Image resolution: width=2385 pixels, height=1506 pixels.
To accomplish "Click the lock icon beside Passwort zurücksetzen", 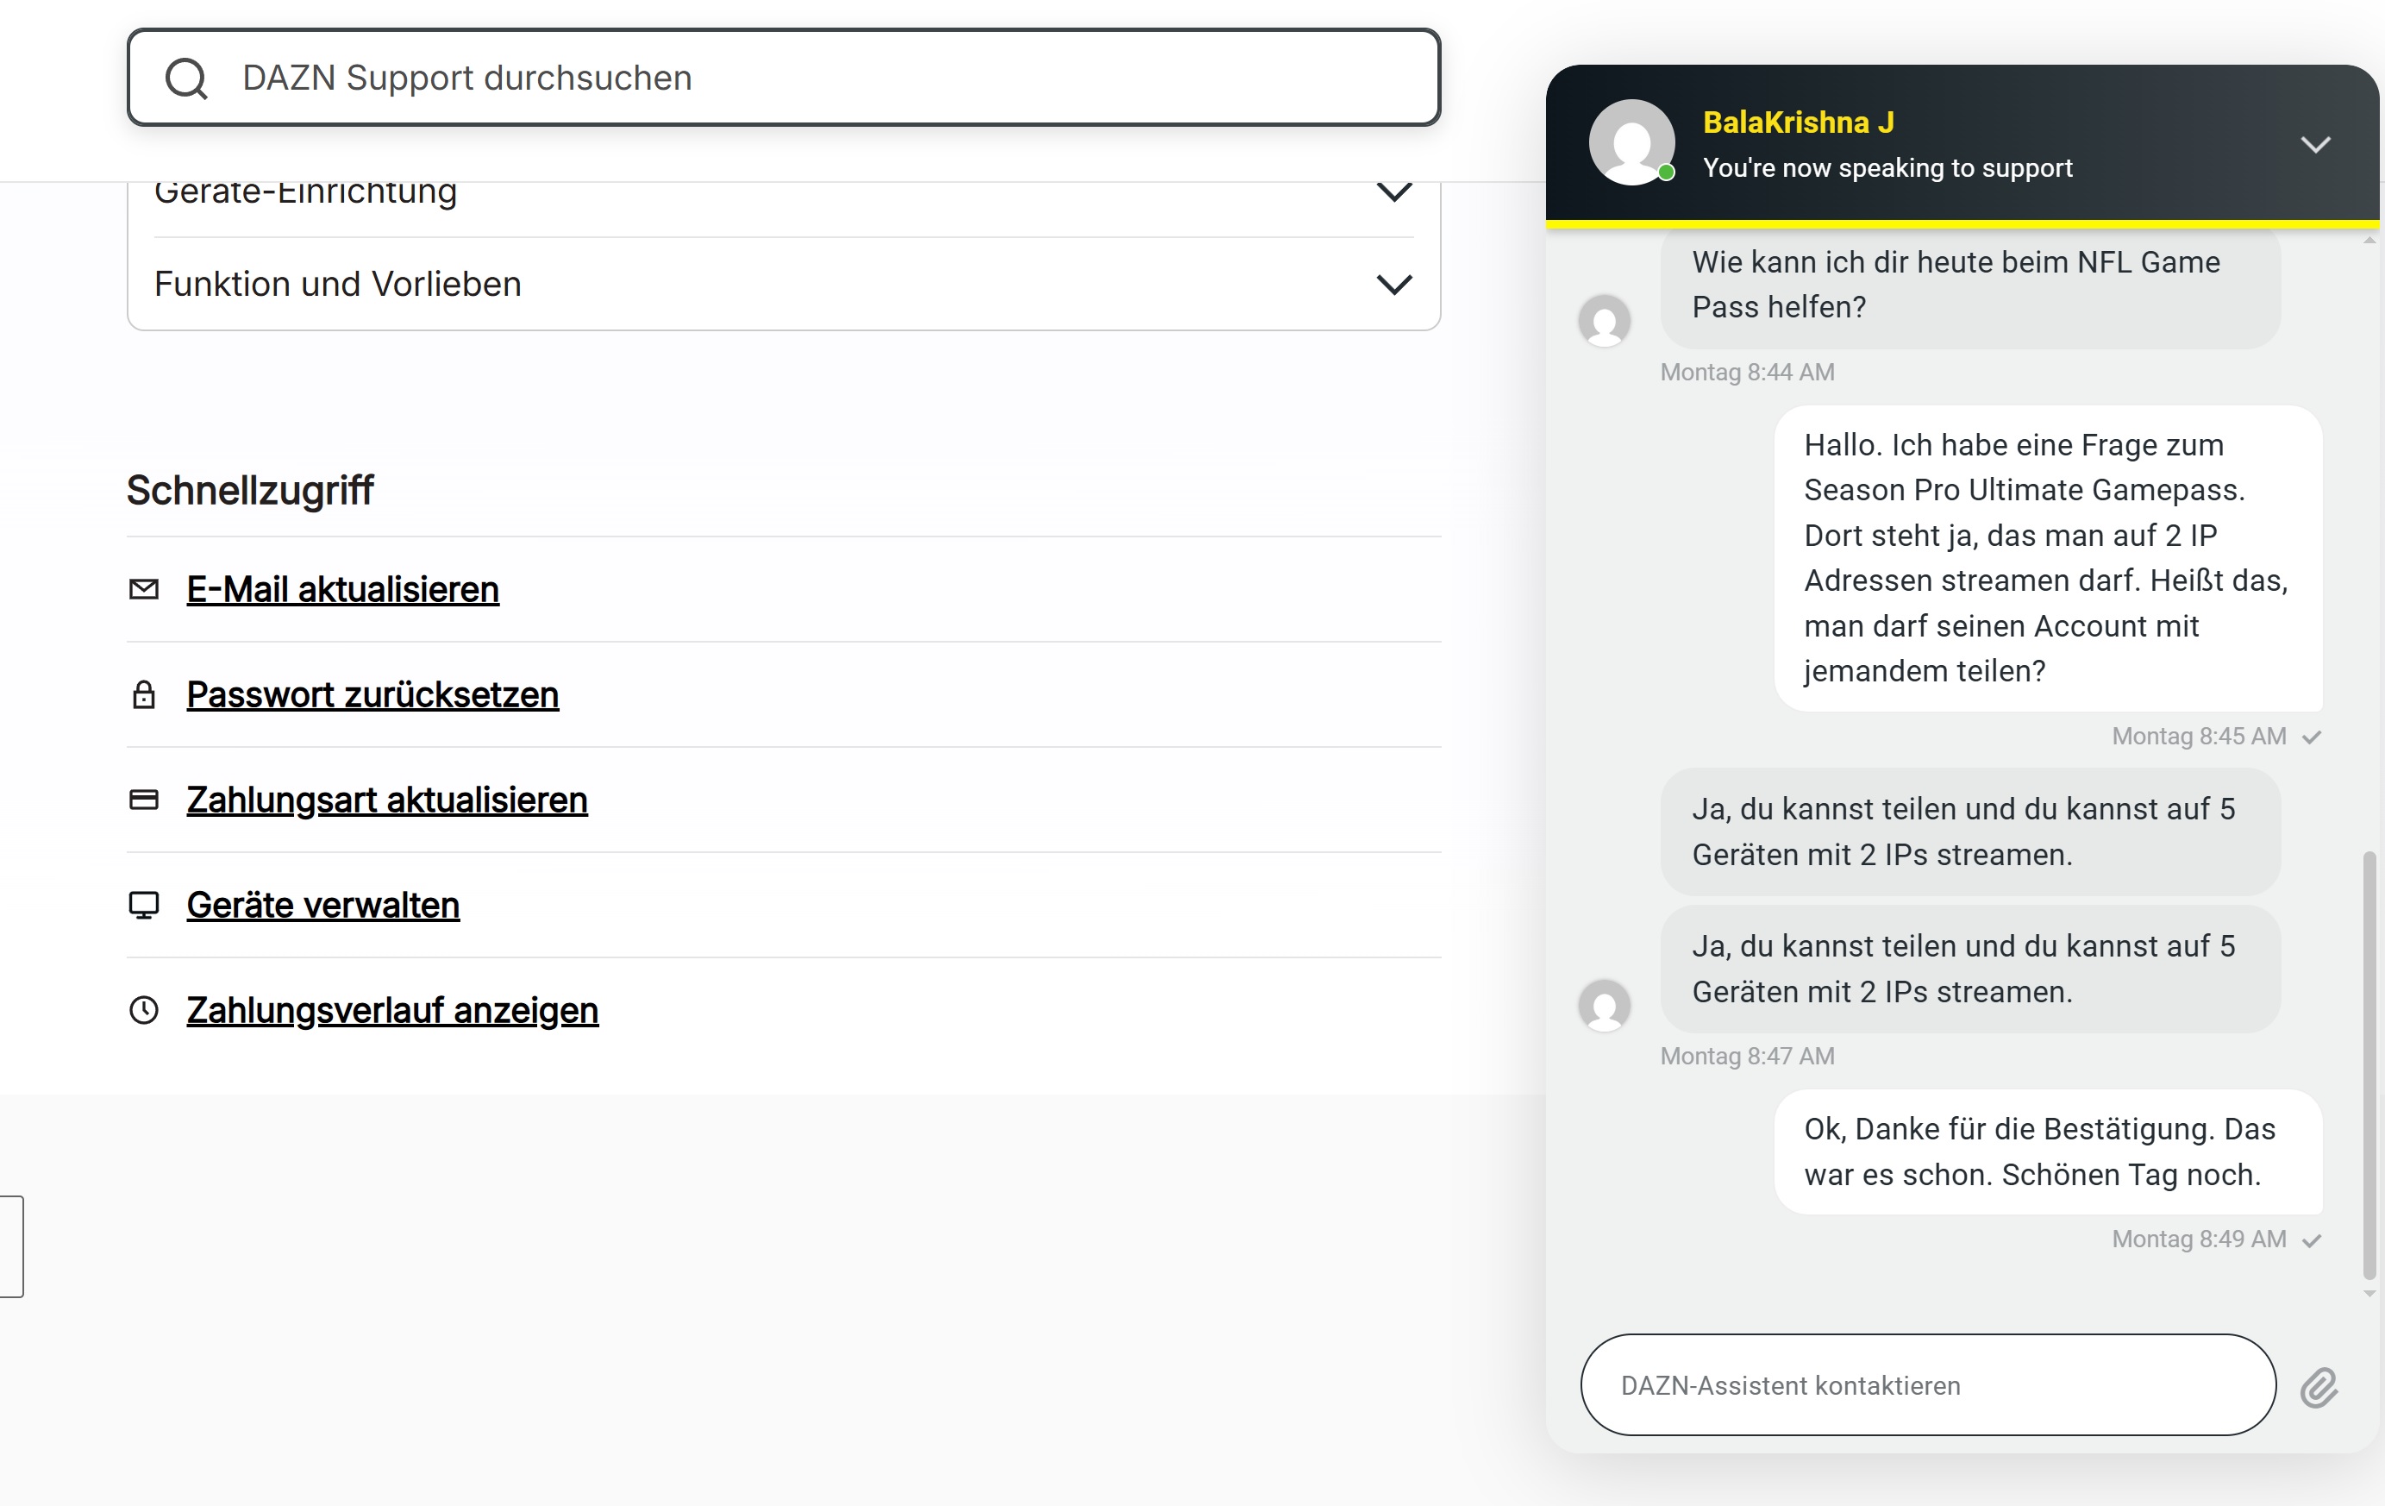I will (144, 694).
